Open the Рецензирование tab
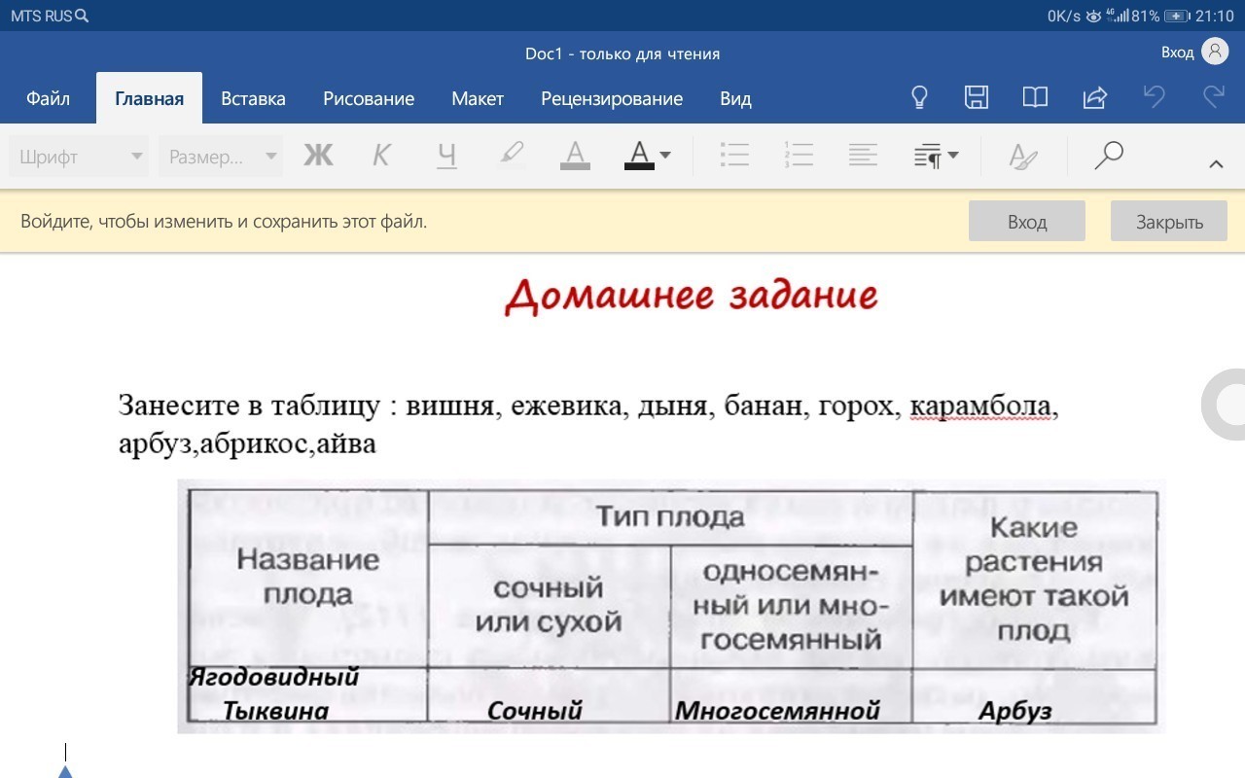 coord(612,98)
